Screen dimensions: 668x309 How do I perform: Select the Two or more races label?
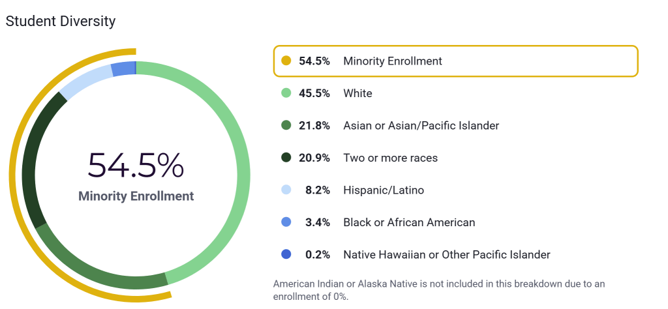tap(390, 158)
